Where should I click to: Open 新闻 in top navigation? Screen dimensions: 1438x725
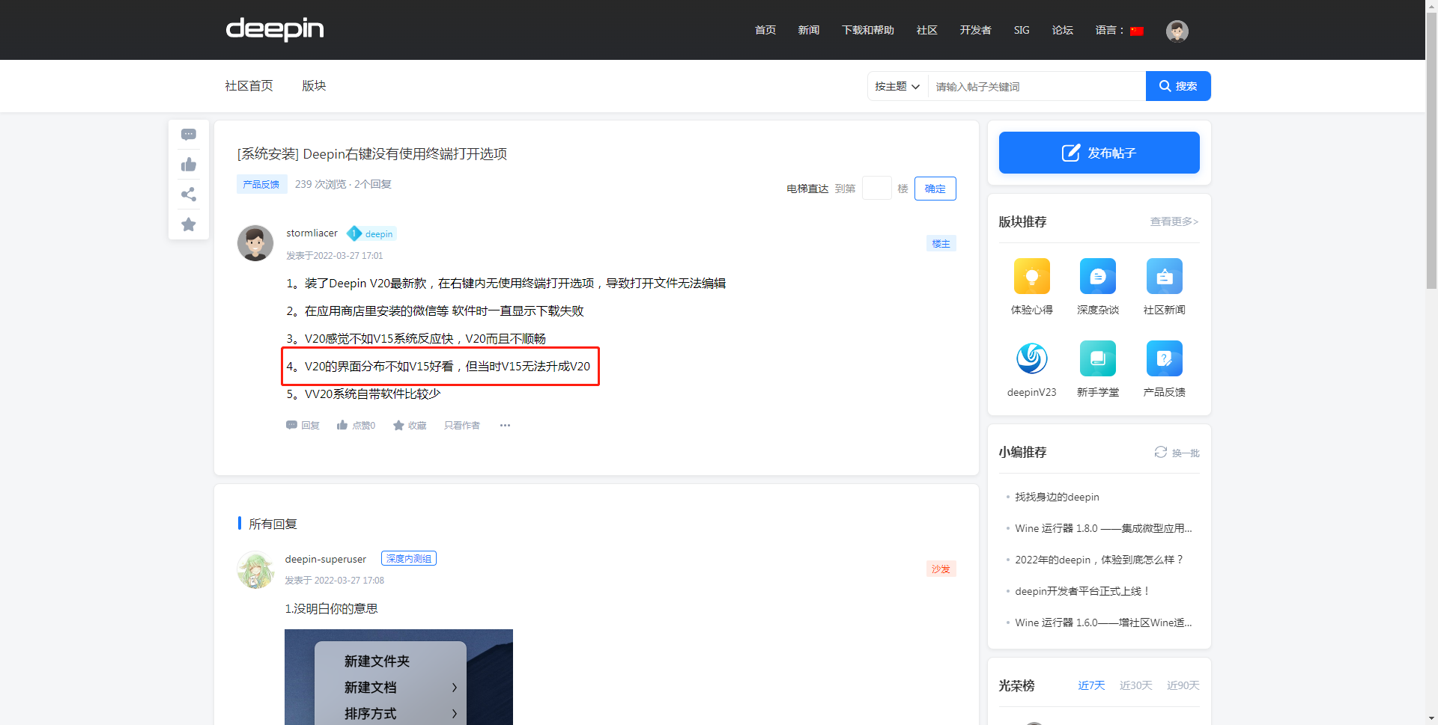pyautogui.click(x=809, y=30)
